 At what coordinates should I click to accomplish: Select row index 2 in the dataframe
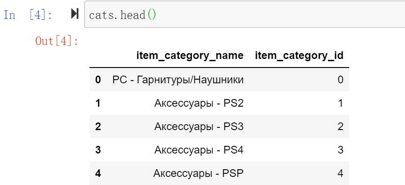[98, 126]
